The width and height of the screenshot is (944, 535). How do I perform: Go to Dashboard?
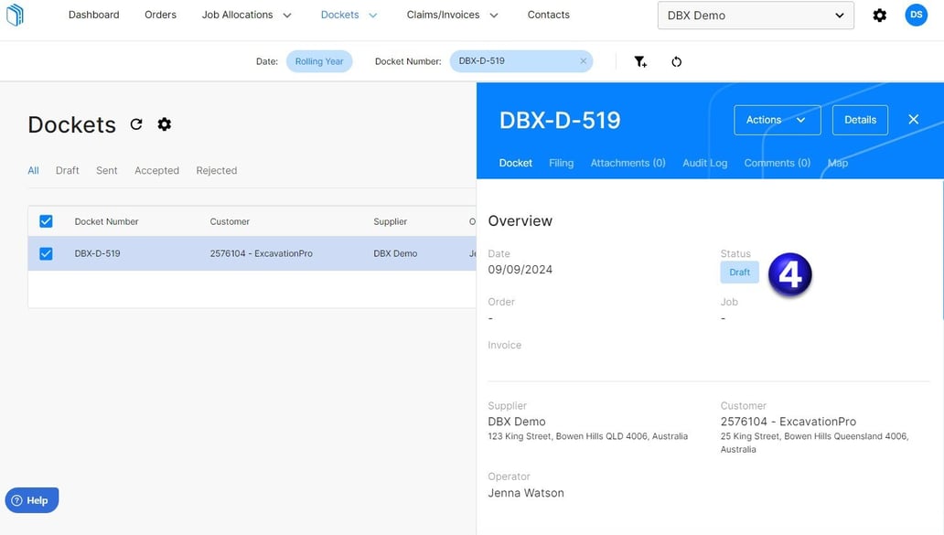(x=94, y=15)
